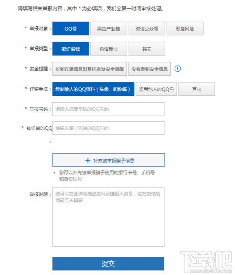This screenshot has width=235, height=275.
Task: Focus the 举报说明 description text area
Action: point(108,217)
